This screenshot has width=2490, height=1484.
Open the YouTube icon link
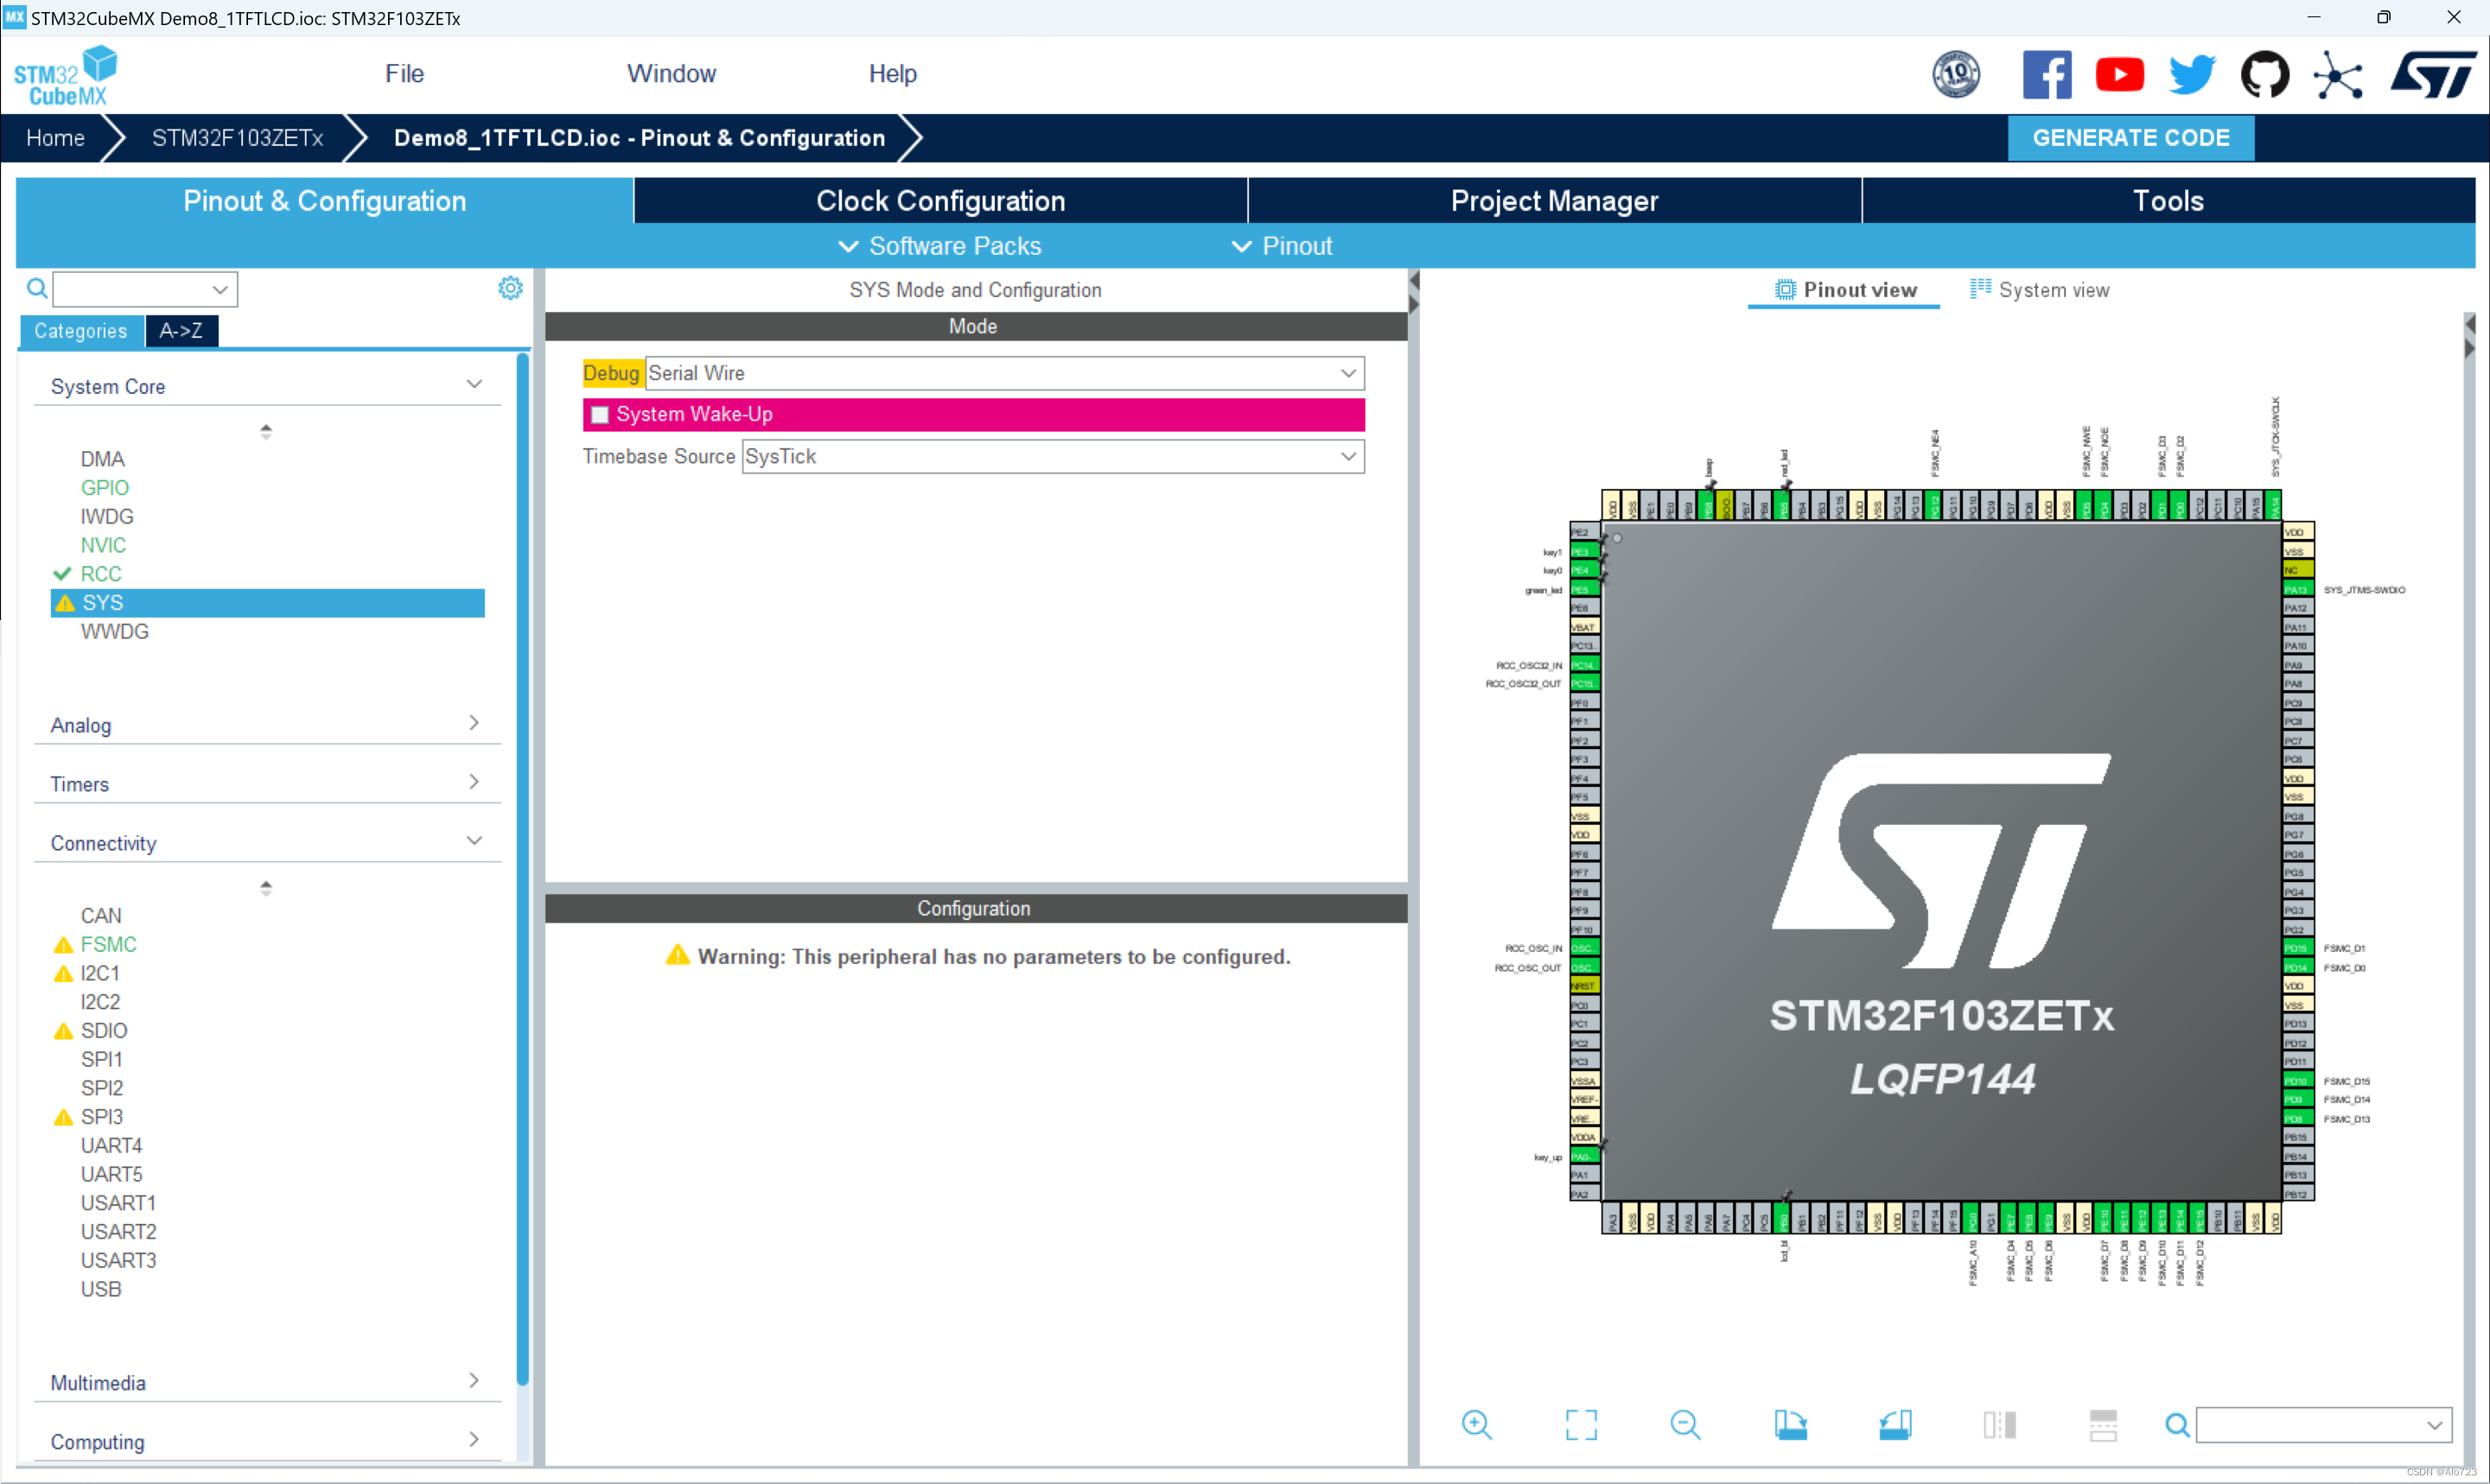2119,75
